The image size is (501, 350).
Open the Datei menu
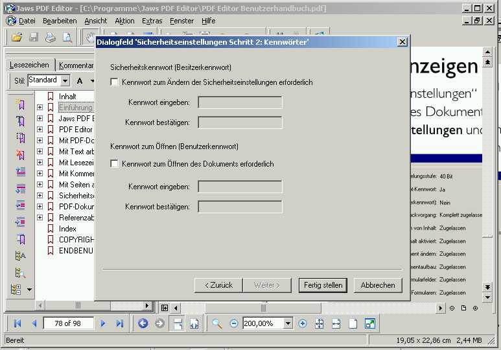(27, 21)
